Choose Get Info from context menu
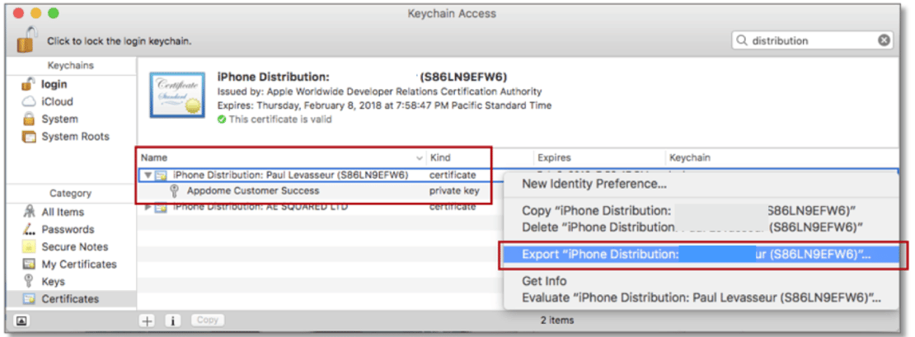This screenshot has height=337, width=915. click(544, 282)
